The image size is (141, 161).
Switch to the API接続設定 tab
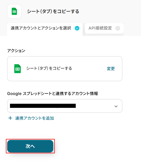[x=104, y=28]
